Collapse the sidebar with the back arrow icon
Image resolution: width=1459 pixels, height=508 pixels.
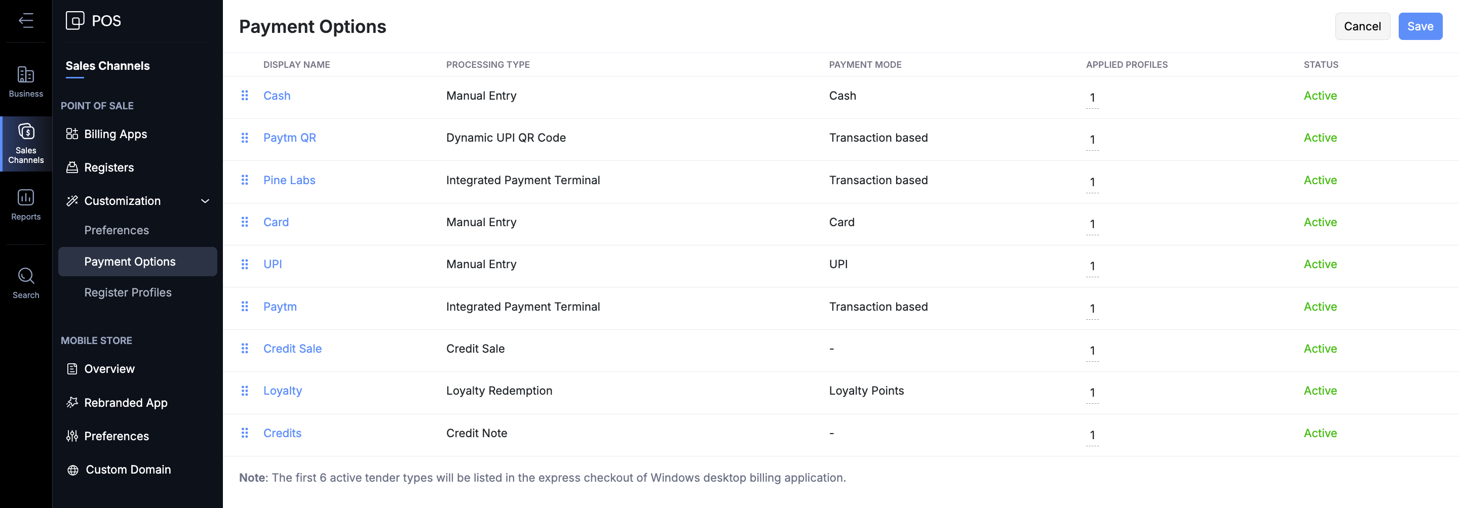pos(26,21)
